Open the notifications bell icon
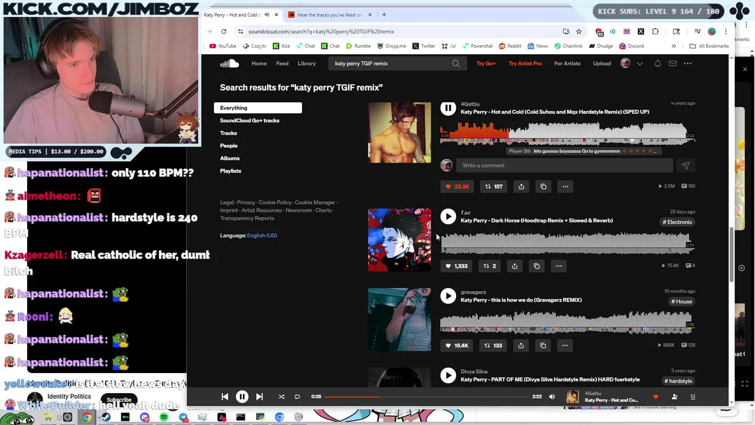Viewport: 755px width, 425px height. pyautogui.click(x=658, y=63)
